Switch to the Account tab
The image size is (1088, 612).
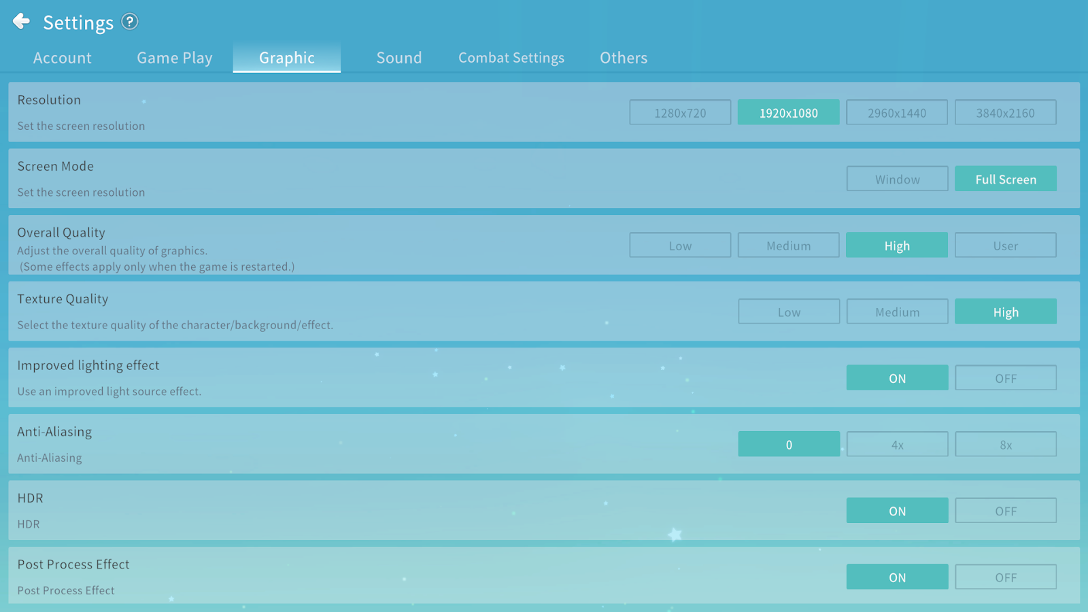point(63,58)
